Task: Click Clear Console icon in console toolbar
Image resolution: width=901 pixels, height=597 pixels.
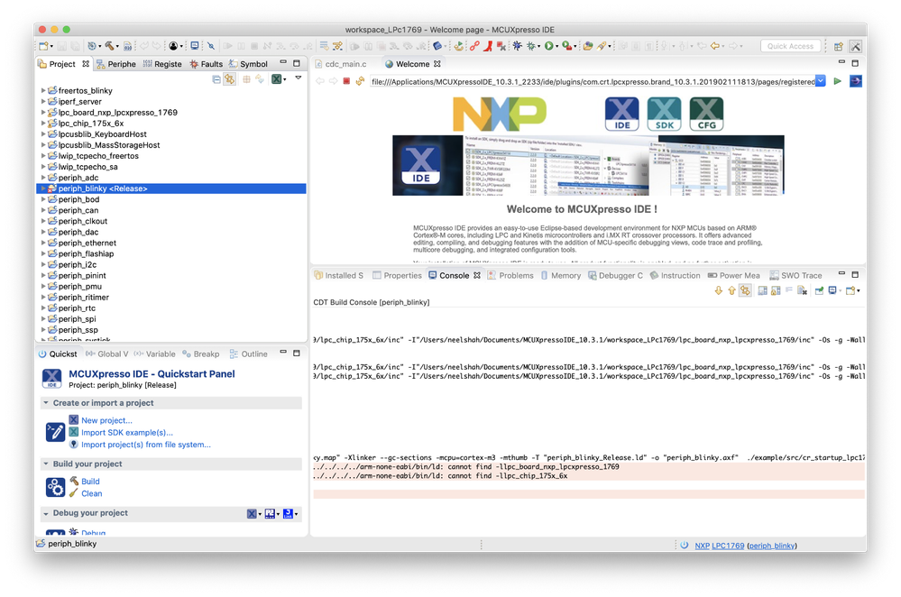Action: pyautogui.click(x=802, y=290)
